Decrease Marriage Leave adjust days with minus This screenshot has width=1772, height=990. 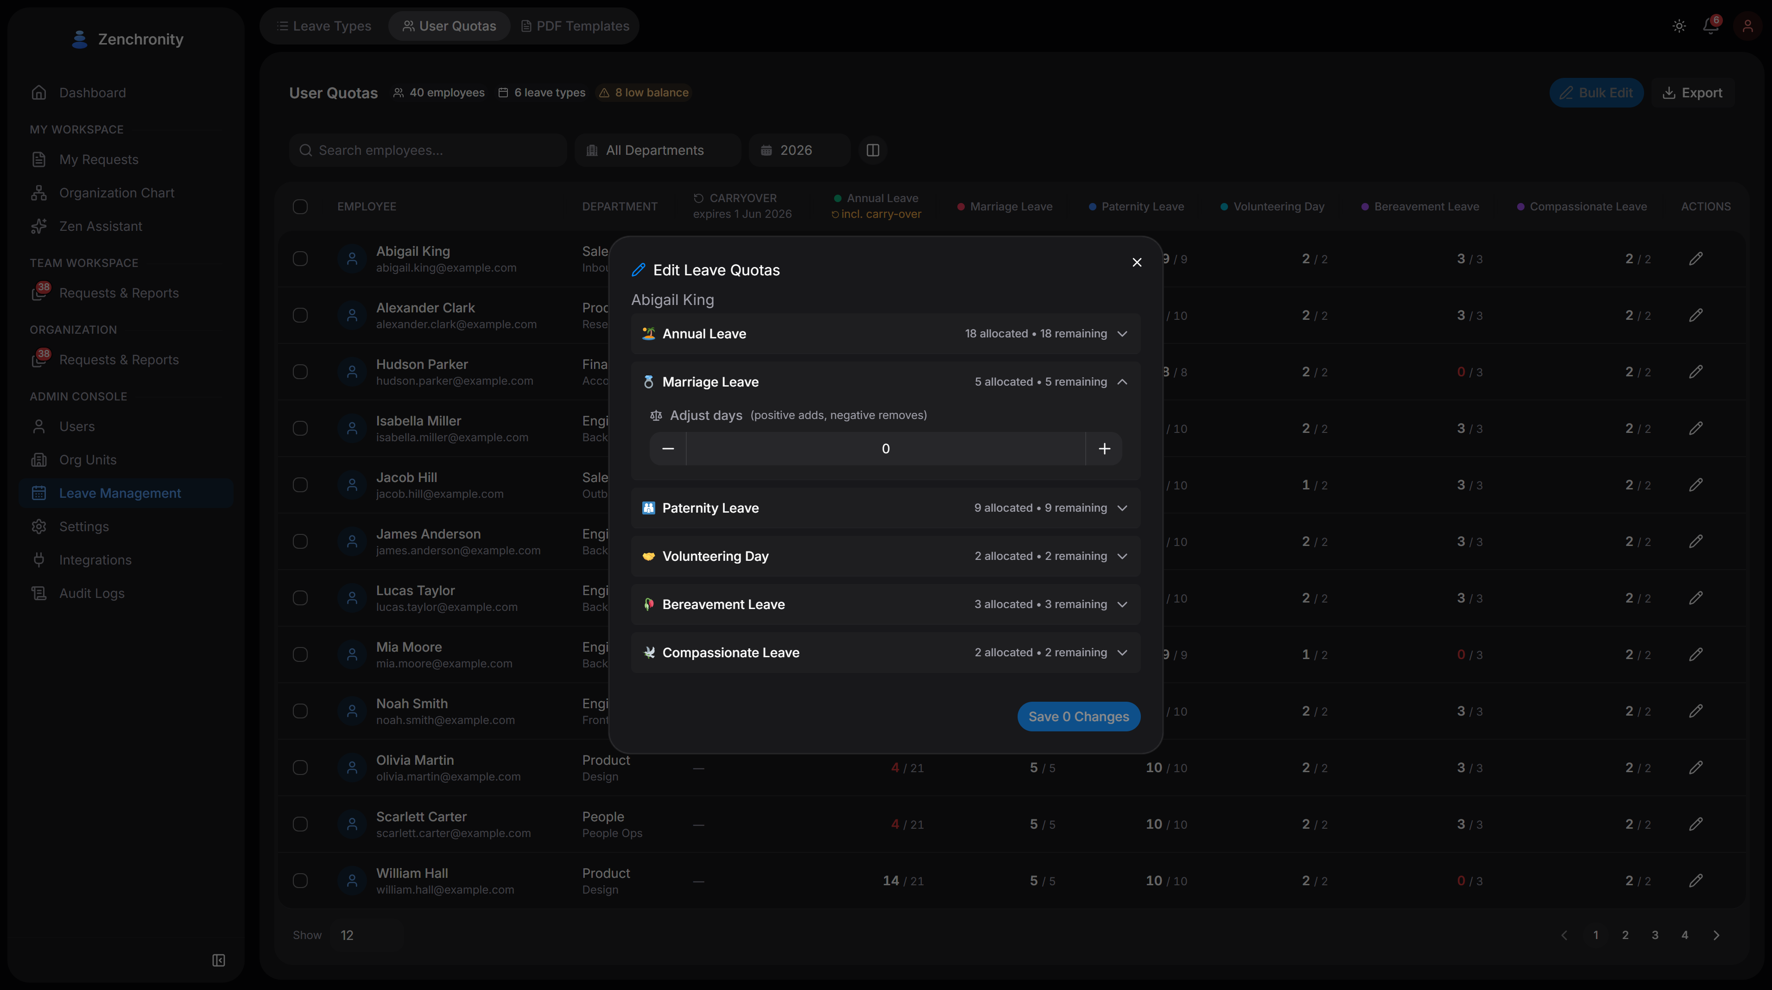point(668,449)
